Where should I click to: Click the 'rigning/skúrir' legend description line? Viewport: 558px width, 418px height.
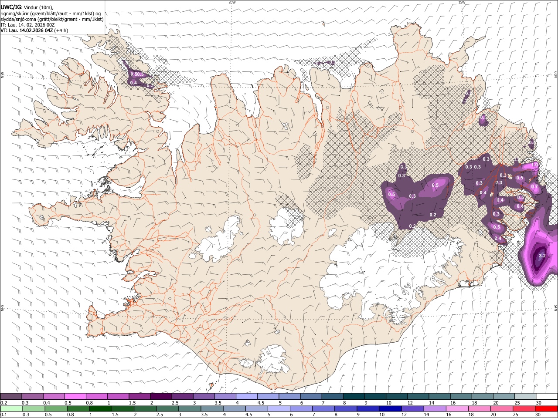51,13
